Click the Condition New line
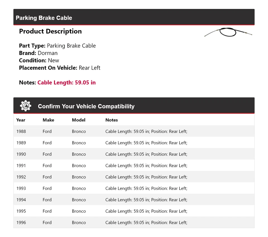This screenshot has height=237, width=268. click(x=39, y=60)
